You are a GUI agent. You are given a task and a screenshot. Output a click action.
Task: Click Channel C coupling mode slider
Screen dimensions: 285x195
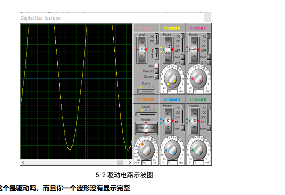tap(209, 43)
